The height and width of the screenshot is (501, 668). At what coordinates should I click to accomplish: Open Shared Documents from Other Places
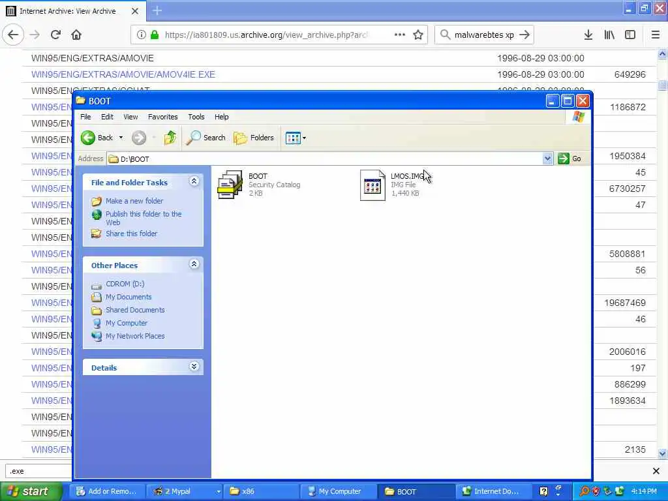[x=135, y=310]
